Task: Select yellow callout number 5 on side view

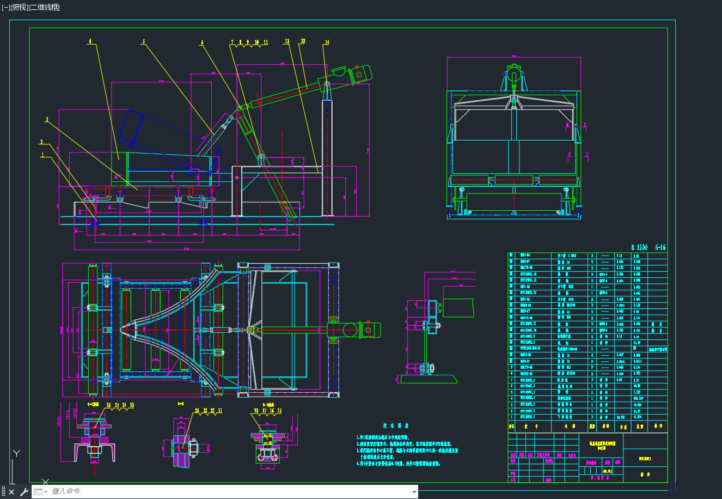Action: pos(144,41)
